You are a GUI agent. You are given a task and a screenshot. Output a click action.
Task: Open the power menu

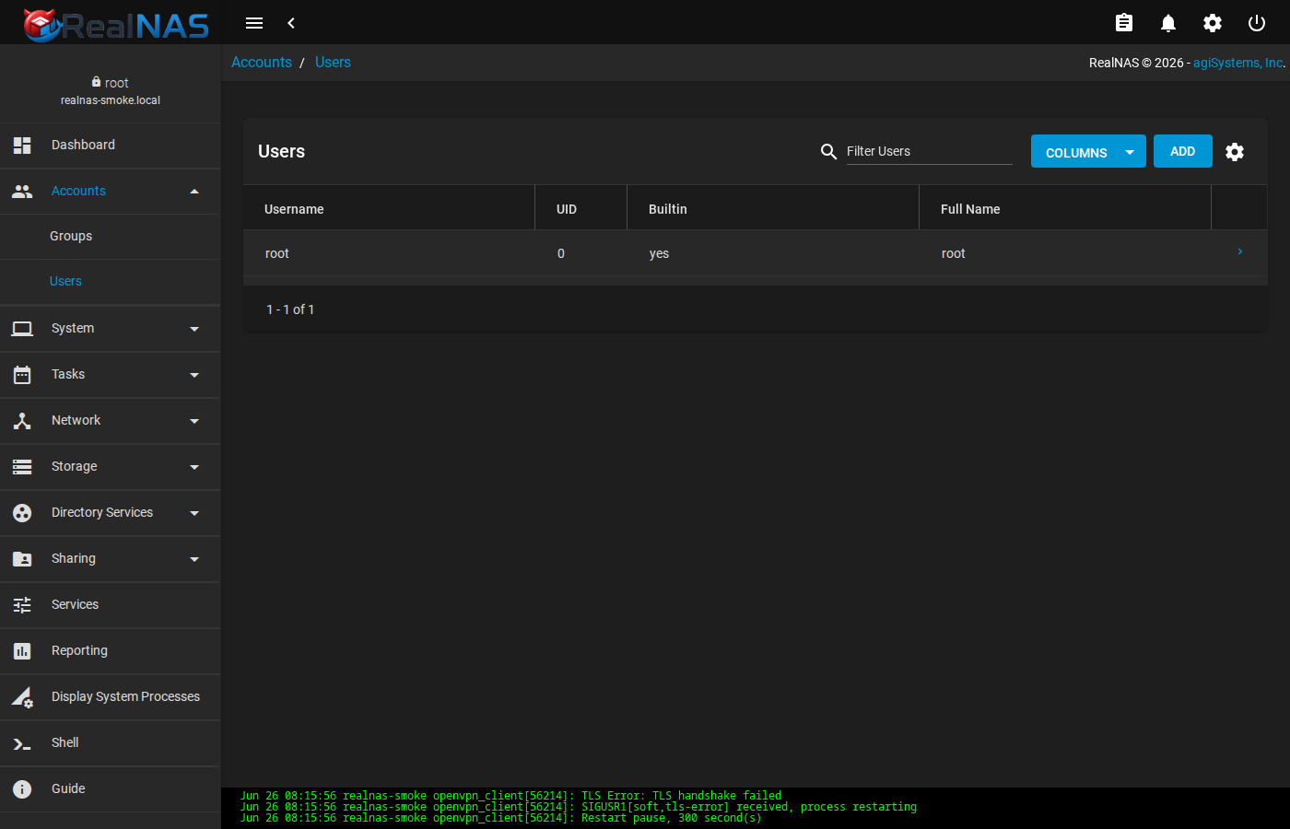coord(1257,23)
